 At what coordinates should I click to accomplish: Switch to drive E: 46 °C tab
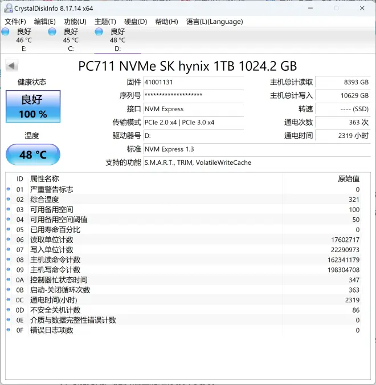(x=24, y=40)
